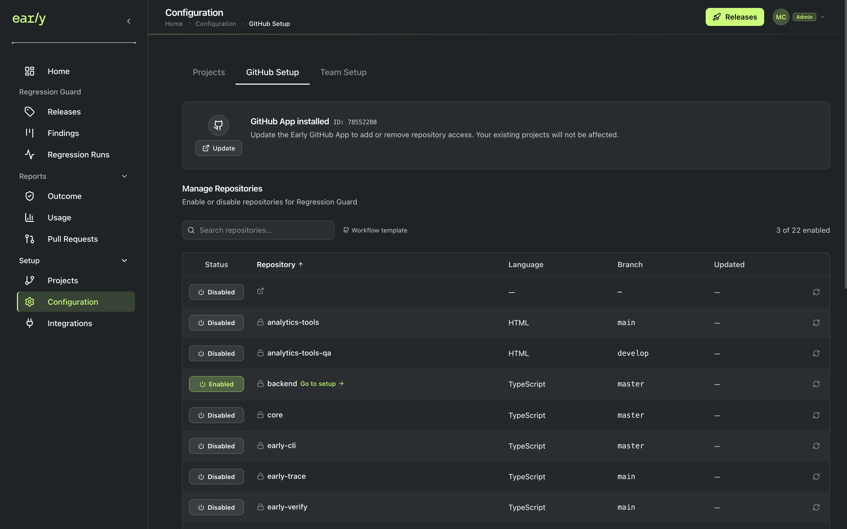Image resolution: width=847 pixels, height=529 pixels.
Task: Click the develop branch cell
Action: click(633, 354)
